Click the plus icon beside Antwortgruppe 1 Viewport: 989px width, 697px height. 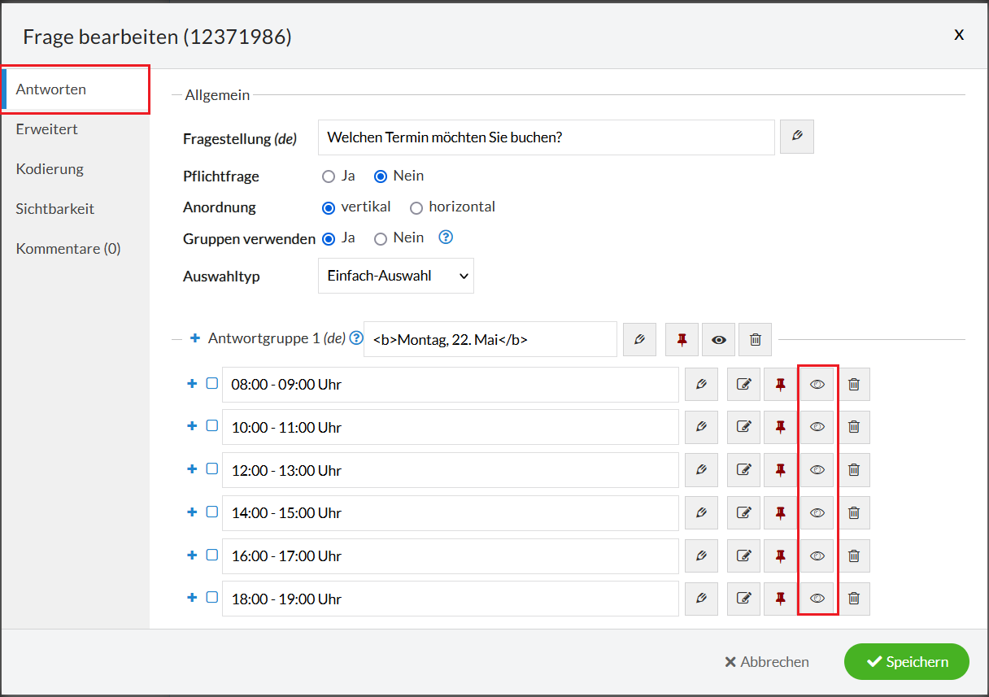(195, 338)
